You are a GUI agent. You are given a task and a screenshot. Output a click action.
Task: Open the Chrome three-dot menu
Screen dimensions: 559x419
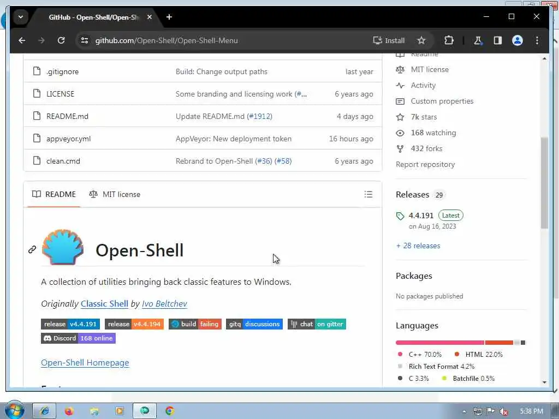click(x=537, y=40)
